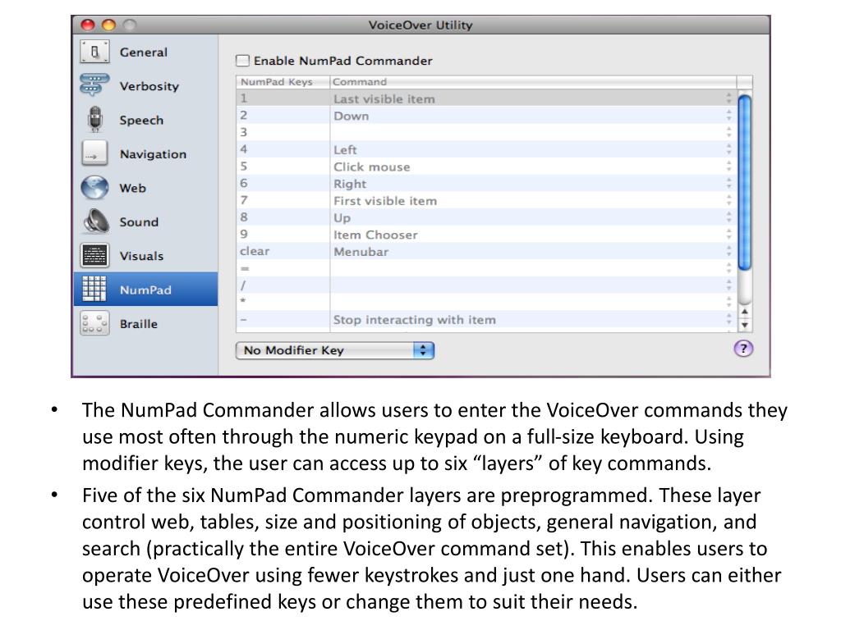Enable NumPad Commander checkbox
The width and height of the screenshot is (841, 630).
242,61
